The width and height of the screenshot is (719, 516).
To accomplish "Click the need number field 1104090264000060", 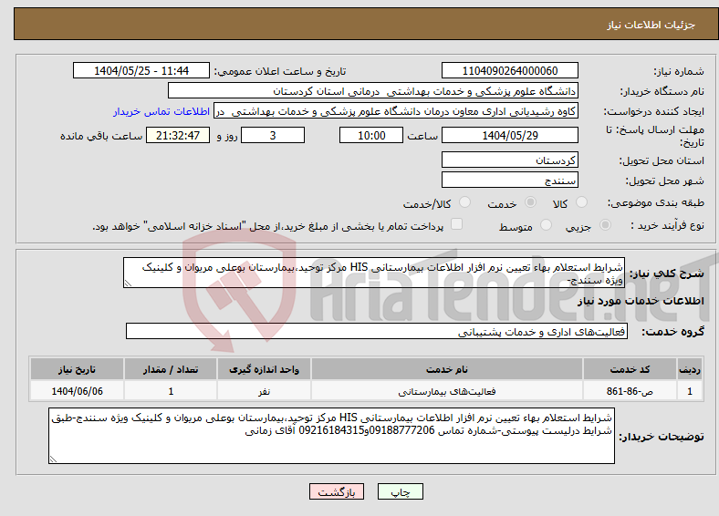I will pos(509,70).
